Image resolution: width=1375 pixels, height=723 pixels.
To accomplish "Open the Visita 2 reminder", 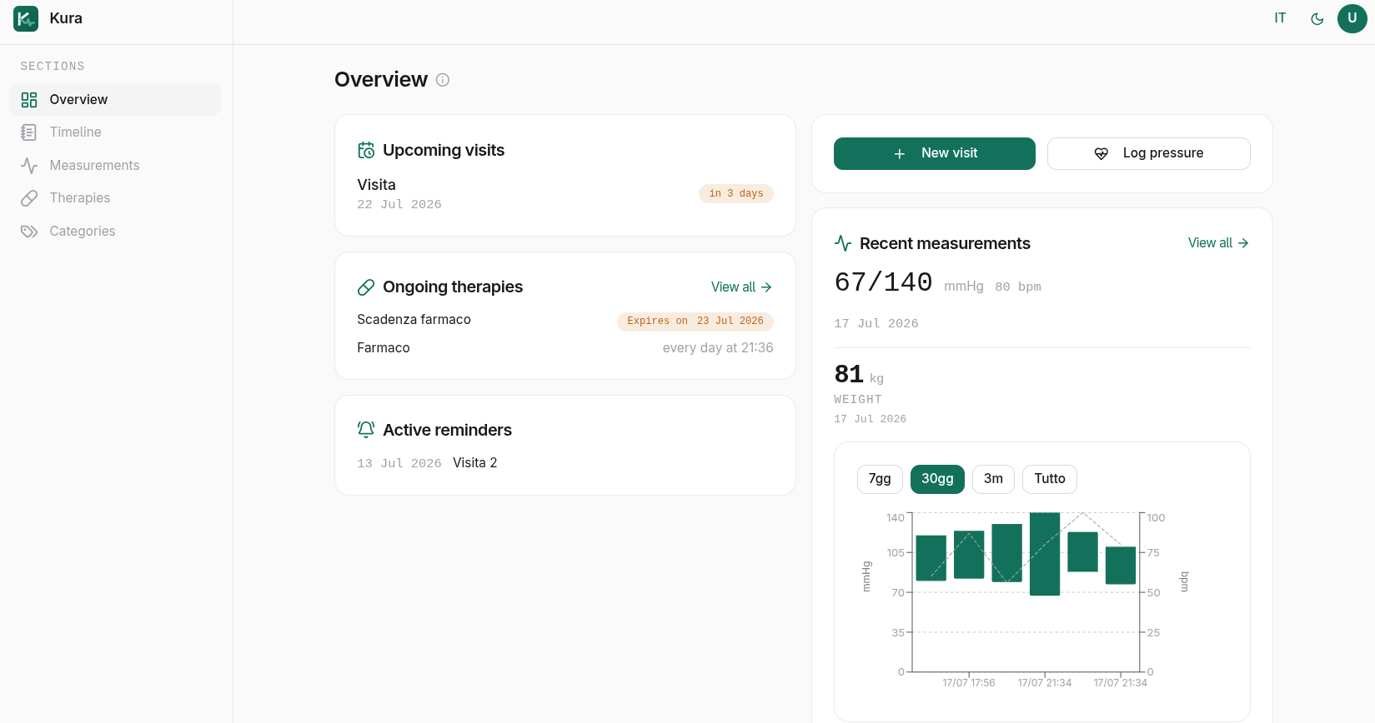I will (474, 462).
